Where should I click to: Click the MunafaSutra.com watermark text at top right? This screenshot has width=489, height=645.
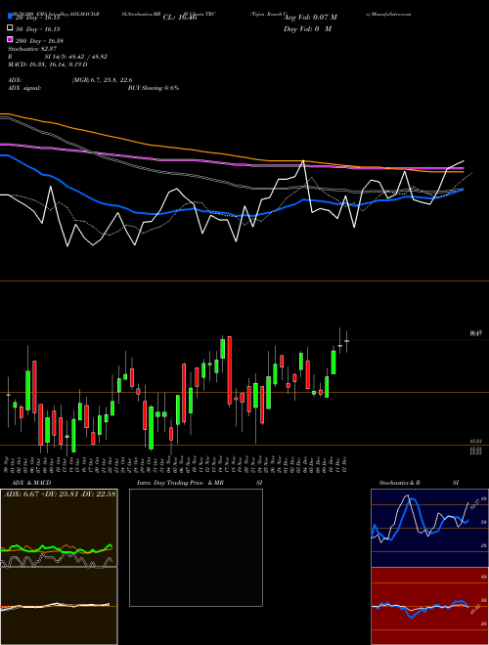click(x=388, y=14)
